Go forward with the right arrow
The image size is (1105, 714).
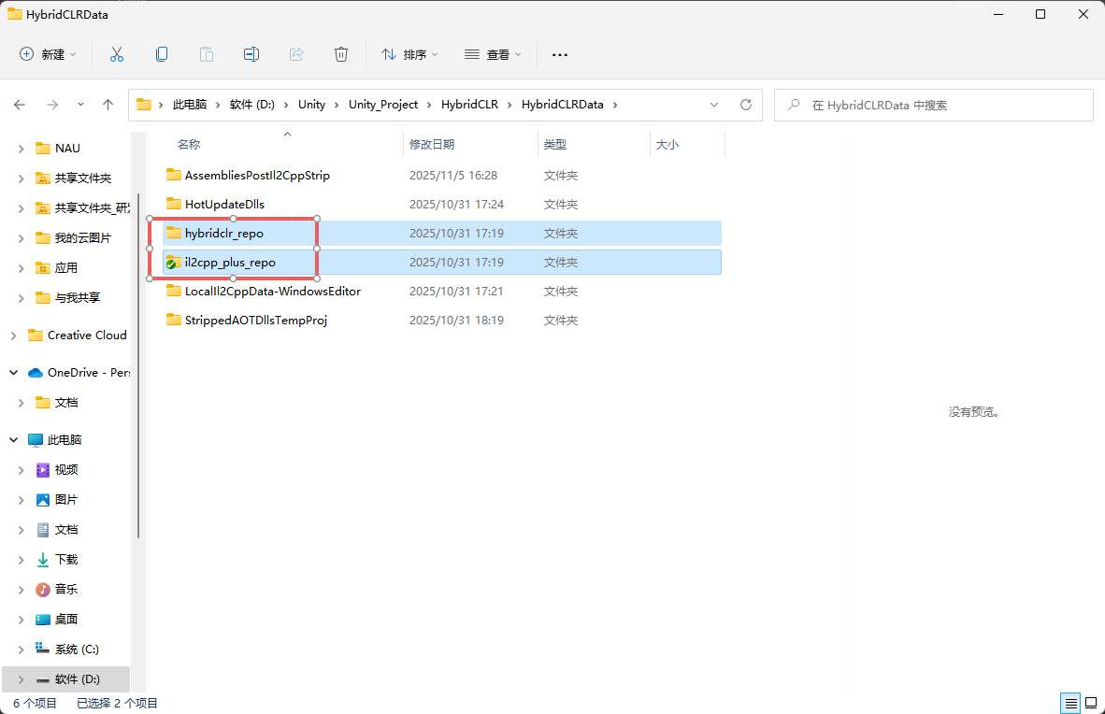(x=52, y=105)
